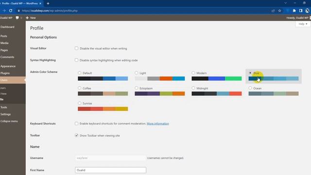Check Disable the visual editor when writing

76,48
